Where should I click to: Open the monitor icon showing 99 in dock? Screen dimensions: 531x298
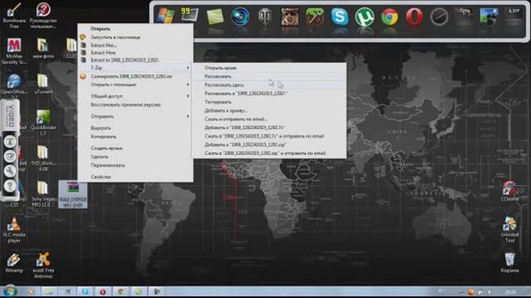click(x=190, y=16)
